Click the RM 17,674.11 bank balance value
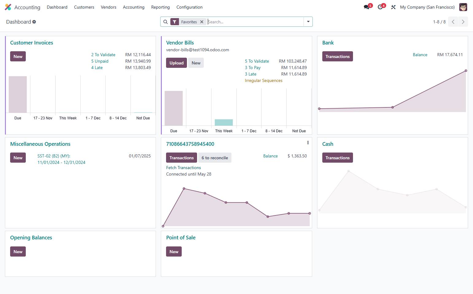Screen dimensions: 473x294 pos(450,55)
